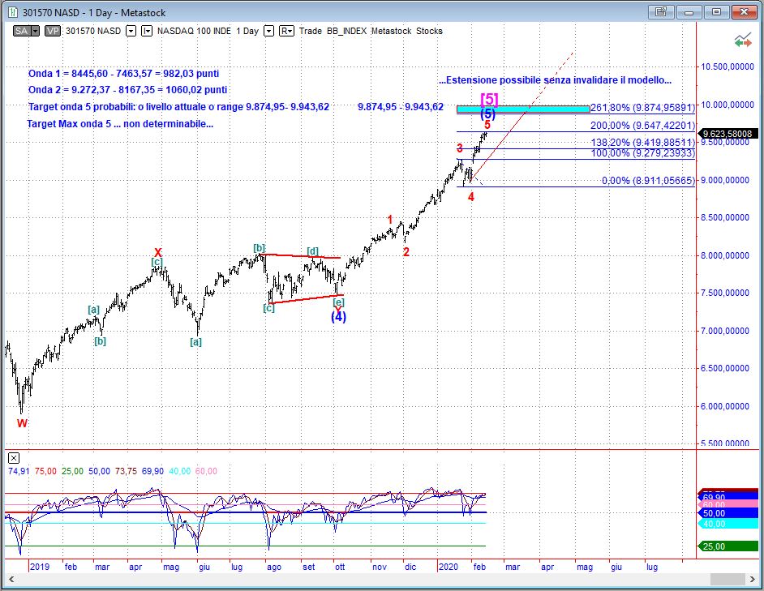Open the I interval dropdown before NASDAQ 100
The image size is (764, 591).
(147, 31)
